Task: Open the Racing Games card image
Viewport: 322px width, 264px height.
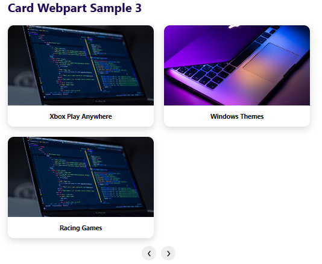Action: point(81,177)
